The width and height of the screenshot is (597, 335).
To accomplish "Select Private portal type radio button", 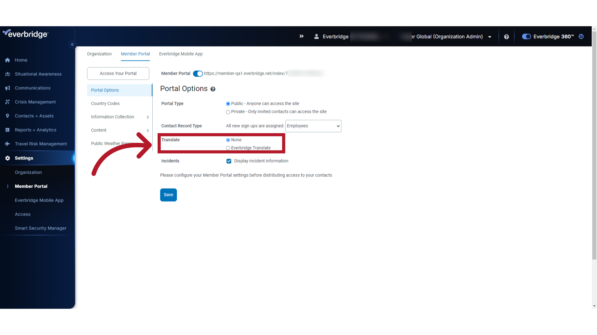I will [x=229, y=112].
